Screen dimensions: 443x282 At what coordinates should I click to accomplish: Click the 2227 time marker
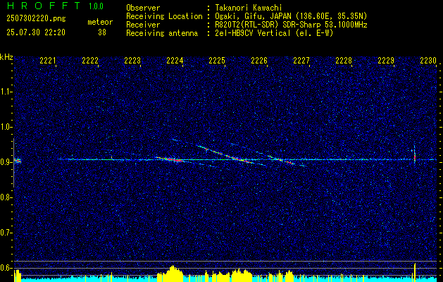301,61
